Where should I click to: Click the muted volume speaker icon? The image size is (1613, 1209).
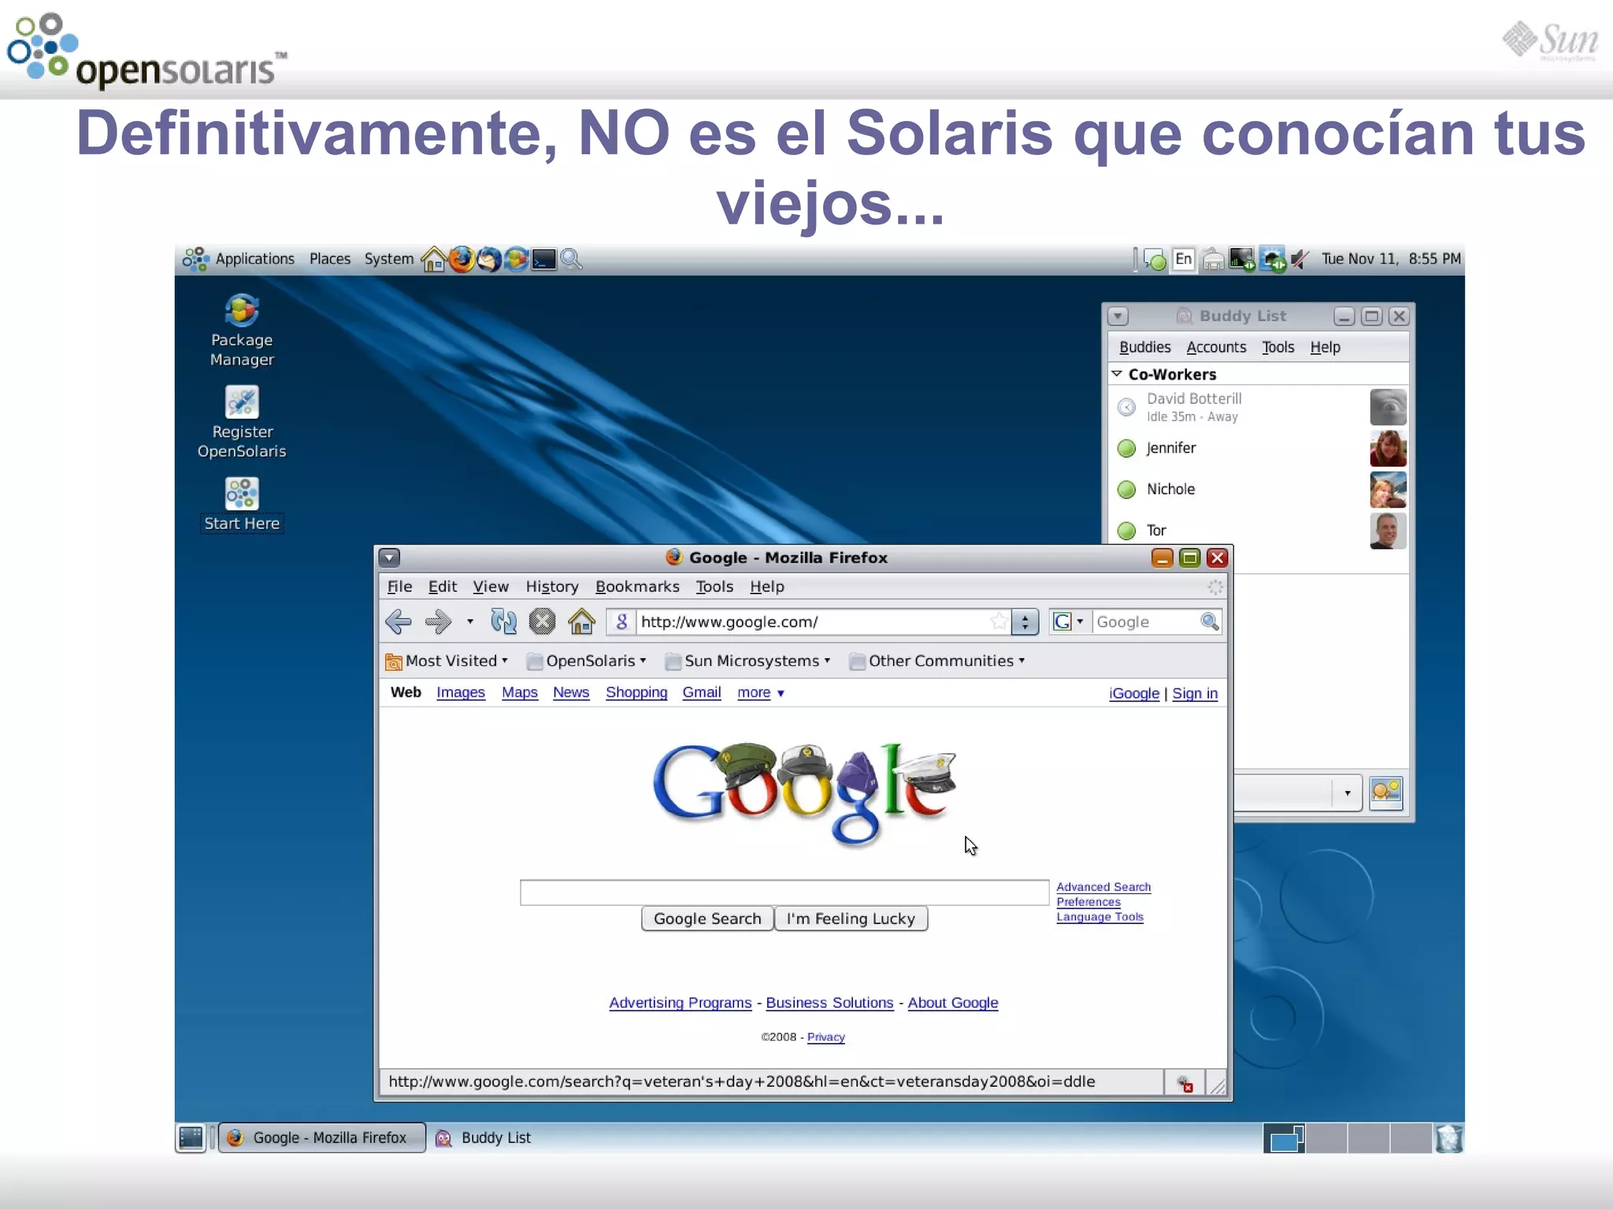click(1300, 259)
